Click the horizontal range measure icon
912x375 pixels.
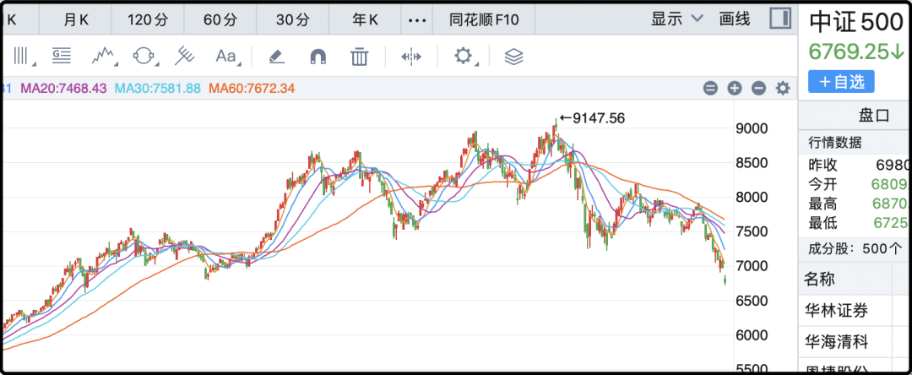(410, 57)
